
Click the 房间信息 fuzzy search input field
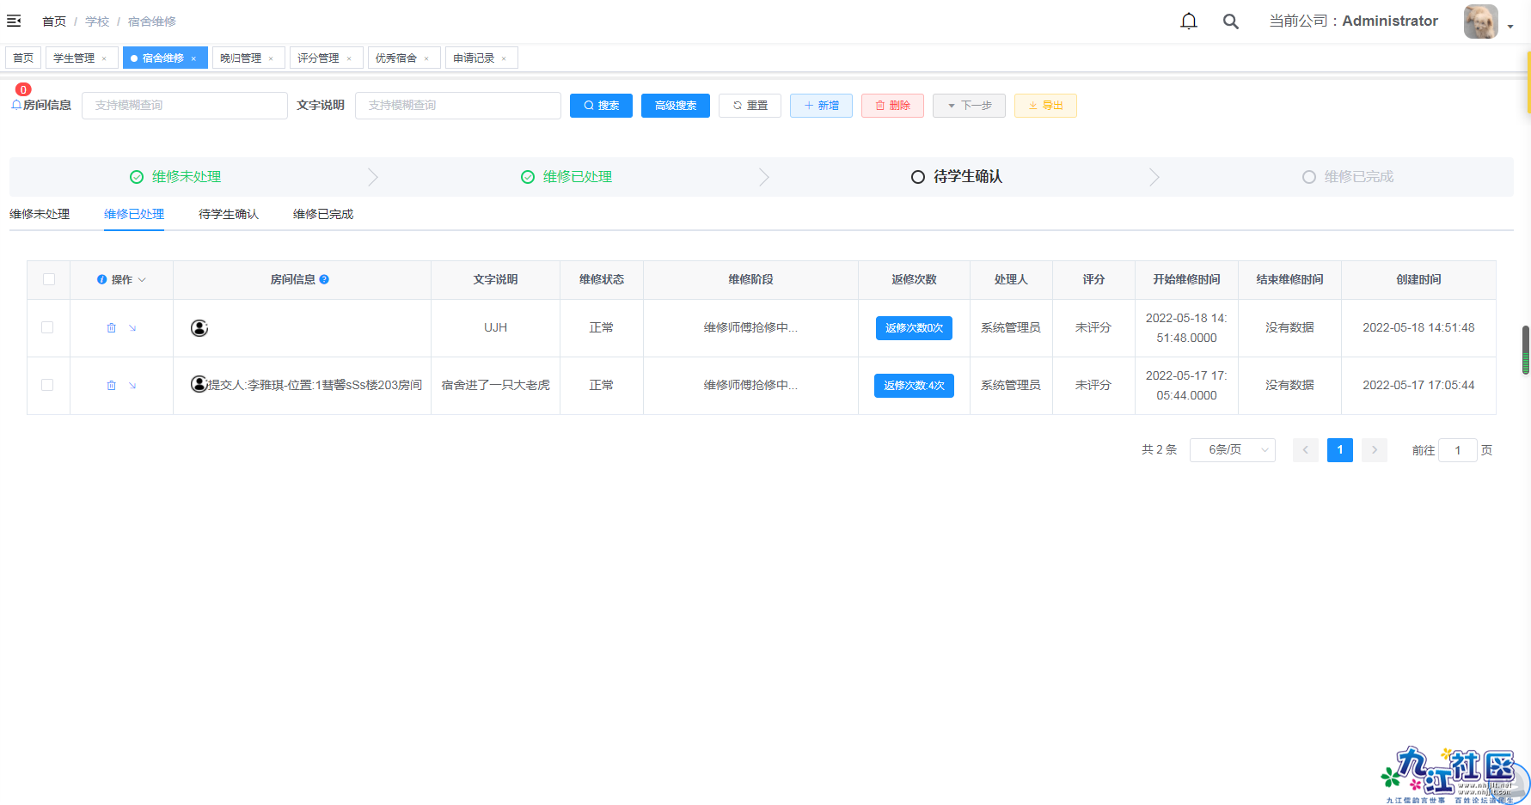point(184,105)
